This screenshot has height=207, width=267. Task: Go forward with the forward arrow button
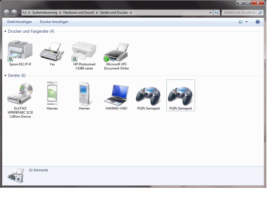pyautogui.click(x=14, y=13)
